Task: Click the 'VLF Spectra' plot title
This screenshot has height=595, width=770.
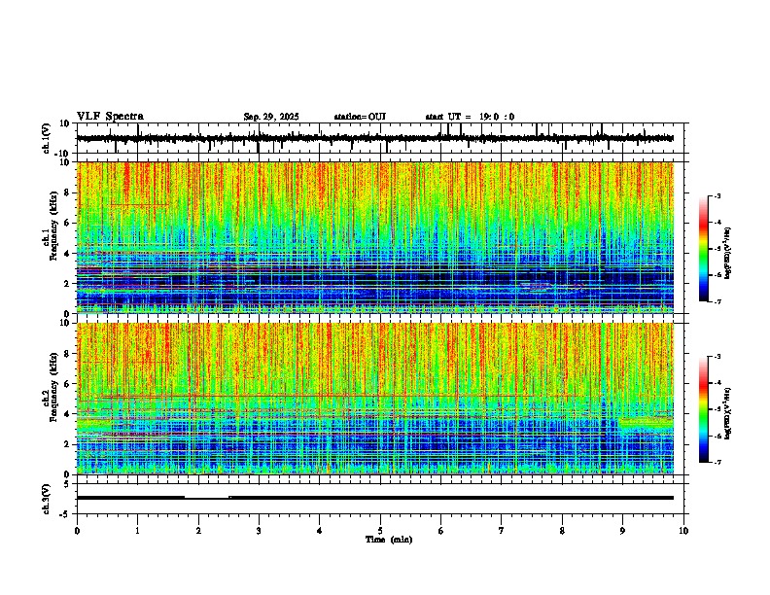Action: (x=110, y=117)
